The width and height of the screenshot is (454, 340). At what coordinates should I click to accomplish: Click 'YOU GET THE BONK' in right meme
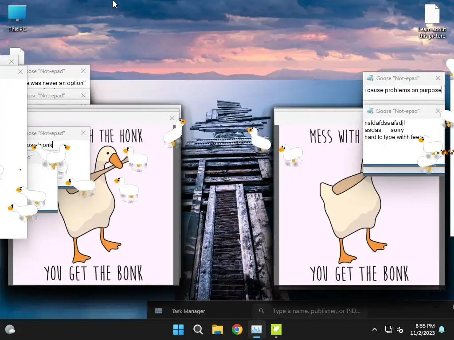click(359, 274)
